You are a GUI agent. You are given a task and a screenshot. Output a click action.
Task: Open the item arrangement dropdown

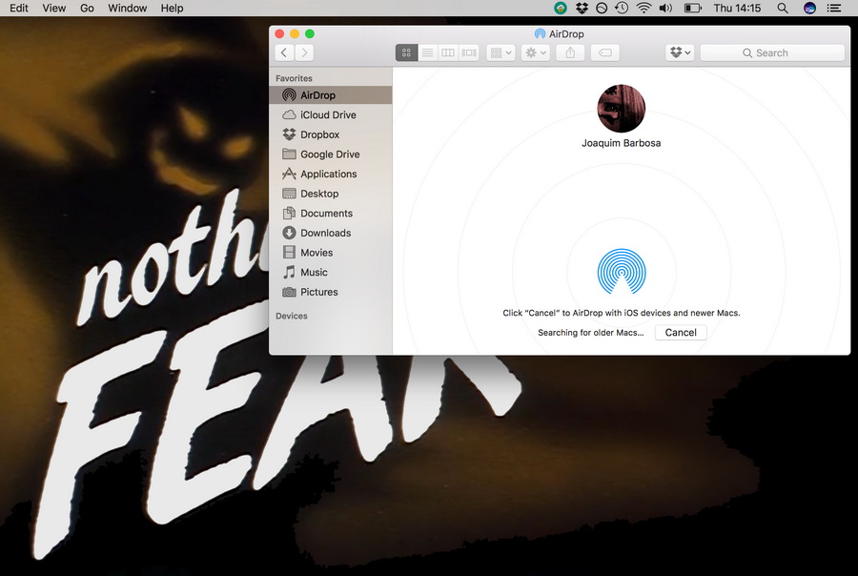(x=500, y=53)
